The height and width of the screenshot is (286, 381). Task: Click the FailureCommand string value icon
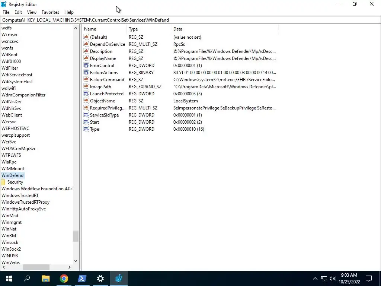(x=86, y=79)
